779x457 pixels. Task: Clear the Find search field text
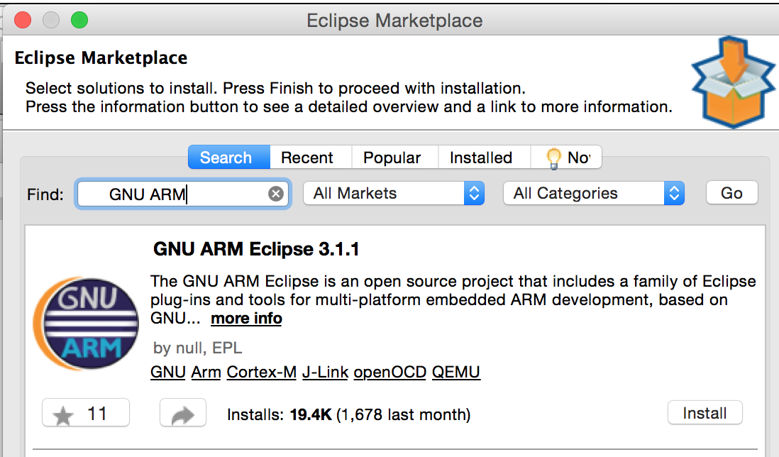[x=276, y=194]
